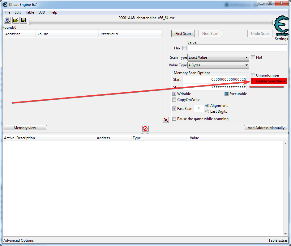Click address list scrollbar down arrow
Viewport: 291px width, 246px height.
point(285,234)
